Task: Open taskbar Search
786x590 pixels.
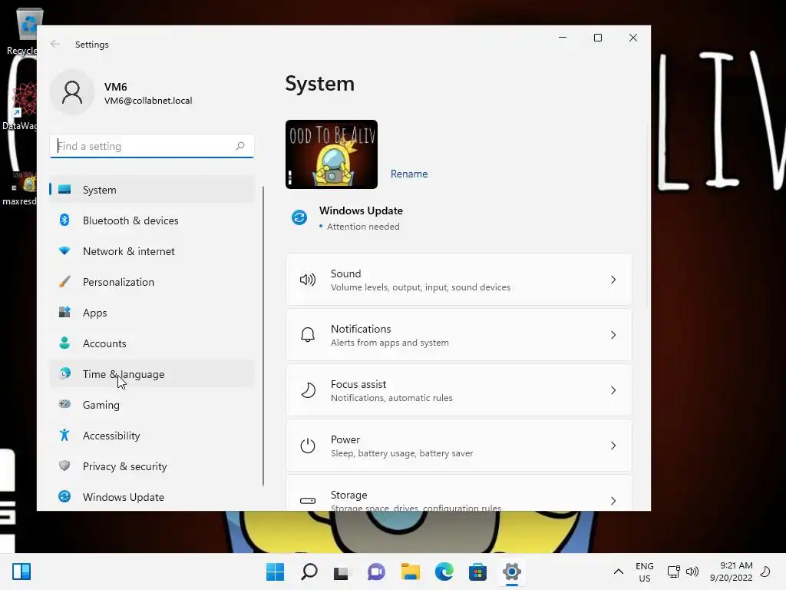Action: tap(309, 572)
